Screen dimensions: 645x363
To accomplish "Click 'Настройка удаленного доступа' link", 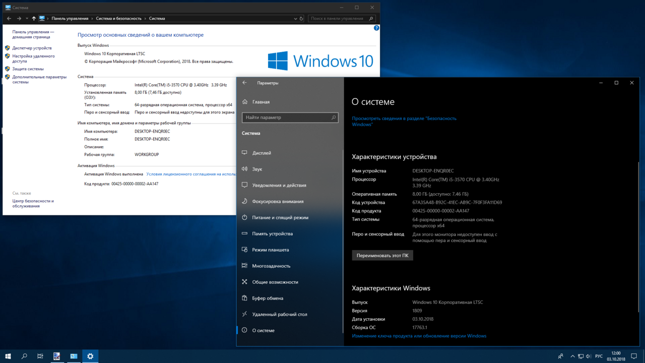I will pyautogui.click(x=34, y=58).
